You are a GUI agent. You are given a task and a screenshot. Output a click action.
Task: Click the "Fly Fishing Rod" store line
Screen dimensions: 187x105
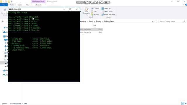tap(30, 48)
